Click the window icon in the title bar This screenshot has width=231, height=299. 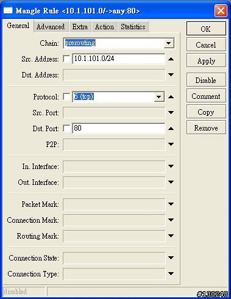click(8, 10)
